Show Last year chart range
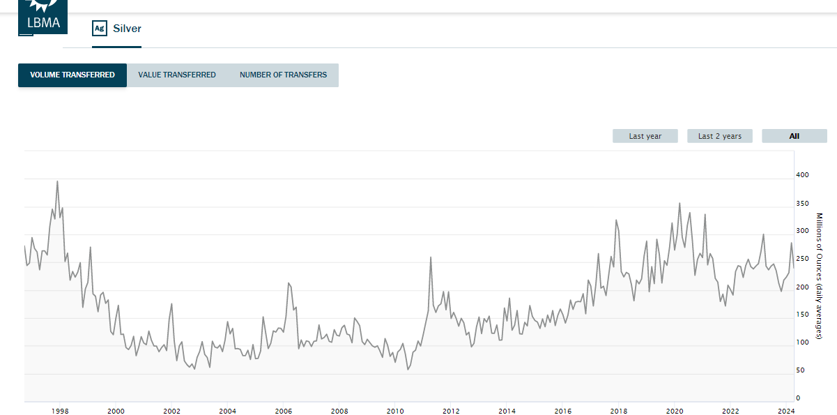 [x=645, y=136]
